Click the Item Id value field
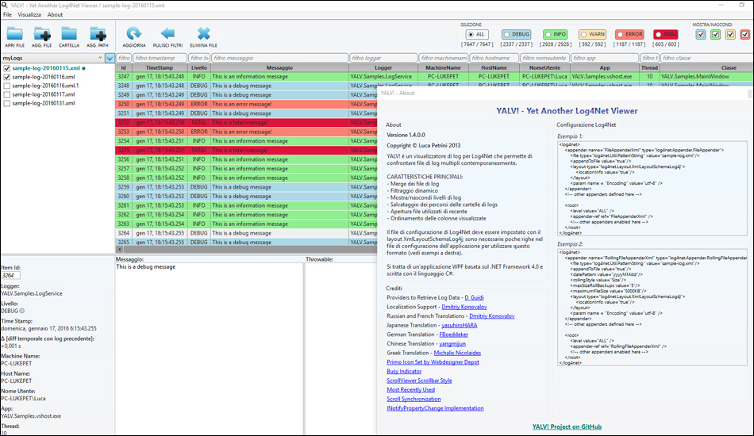Viewport: 754px width, 436px height. [10, 275]
